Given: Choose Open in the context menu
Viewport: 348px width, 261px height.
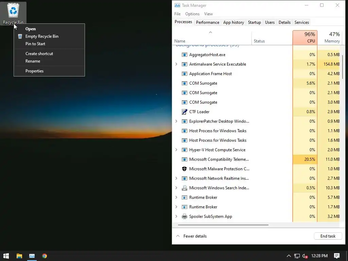Looking at the screenshot, I should 49,29.
